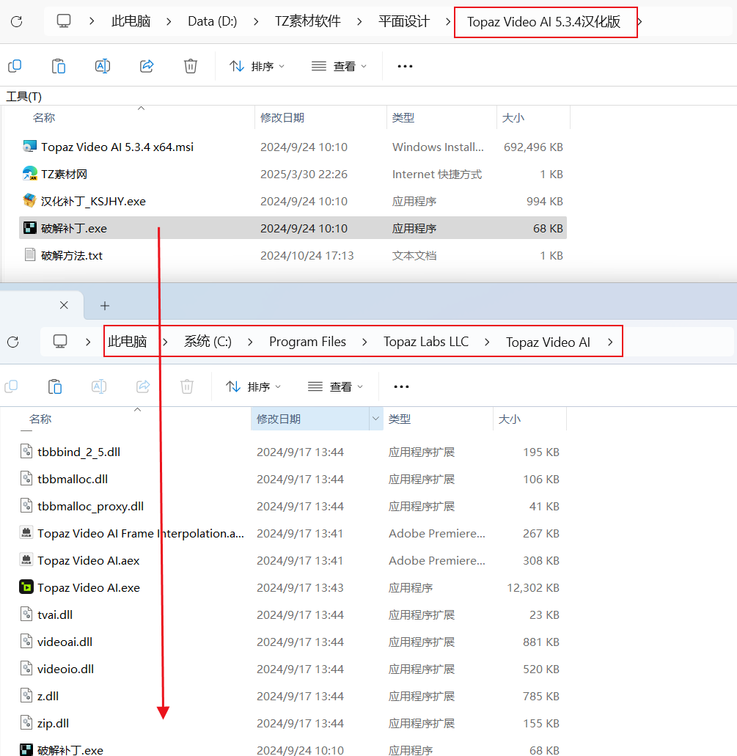Expand the chevron after Program Files in the lower address bar

pyautogui.click(x=364, y=342)
